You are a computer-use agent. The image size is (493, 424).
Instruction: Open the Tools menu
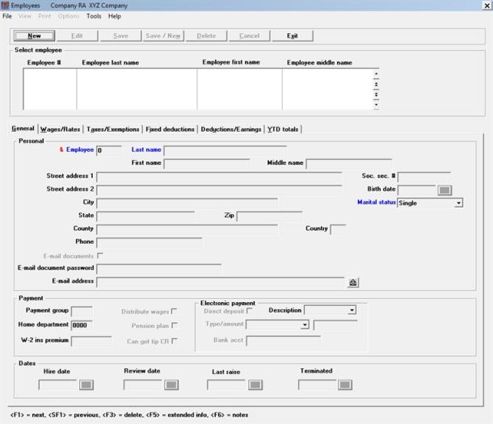point(94,16)
